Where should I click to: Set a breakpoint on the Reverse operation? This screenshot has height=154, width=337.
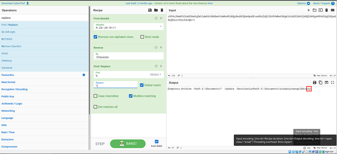[161, 47]
